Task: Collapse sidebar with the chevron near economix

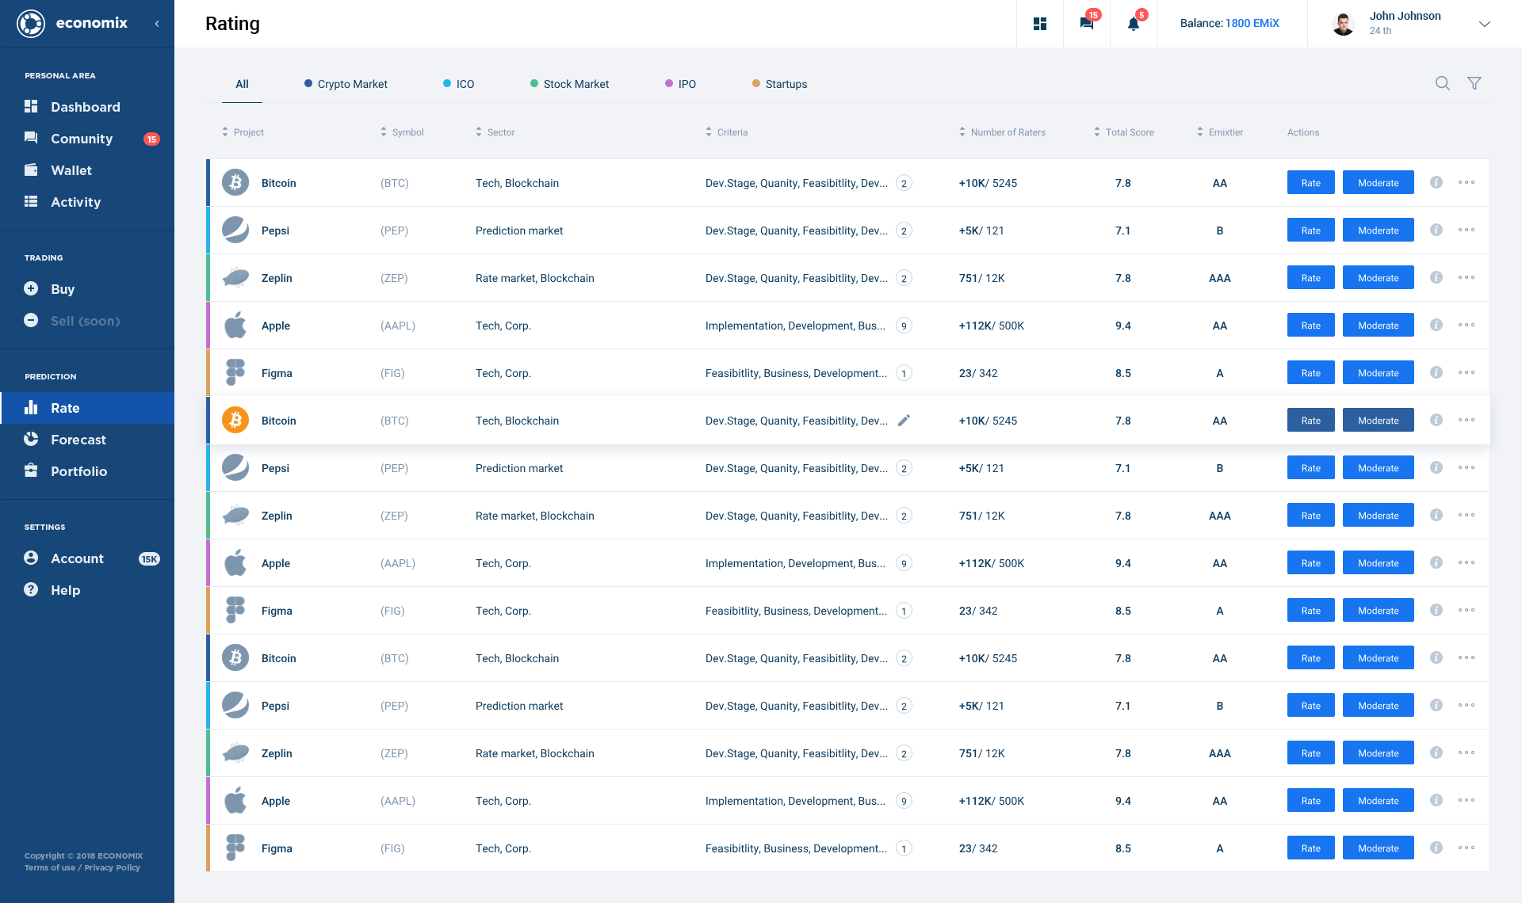Action: [x=157, y=24]
